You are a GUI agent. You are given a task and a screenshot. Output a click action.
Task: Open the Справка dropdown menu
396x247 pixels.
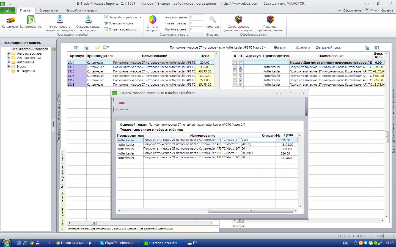pos(388,10)
